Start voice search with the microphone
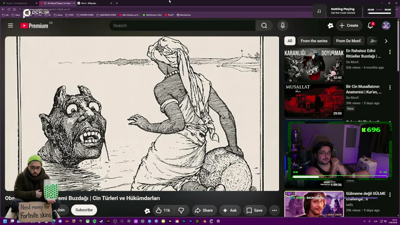Screen dimensions: 400x225 (x=283, y=26)
